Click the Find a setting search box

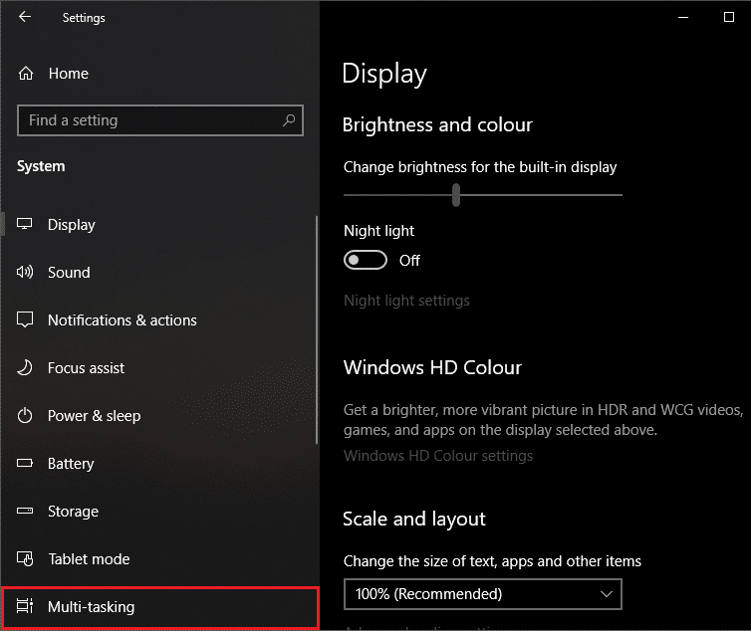coord(149,120)
